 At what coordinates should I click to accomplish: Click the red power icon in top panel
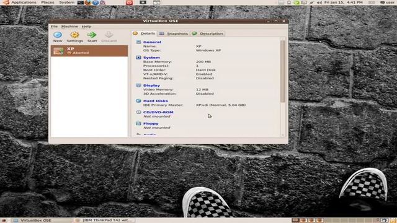coord(129,2)
